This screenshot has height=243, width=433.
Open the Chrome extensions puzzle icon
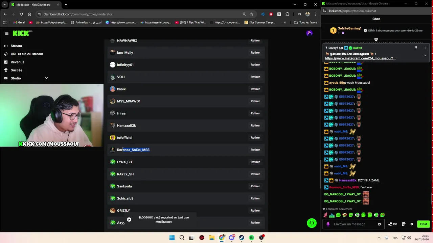[287, 14]
